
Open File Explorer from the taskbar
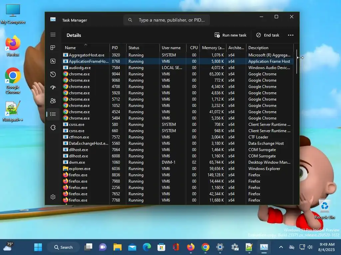point(118,247)
